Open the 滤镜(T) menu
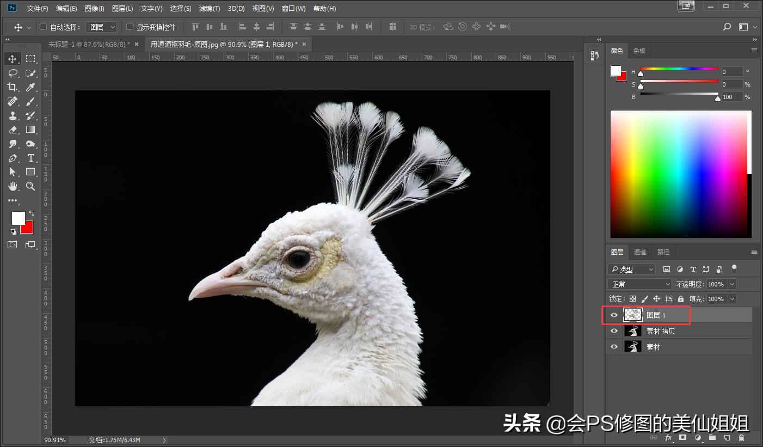Viewport: 763px width, 447px height. [210, 9]
